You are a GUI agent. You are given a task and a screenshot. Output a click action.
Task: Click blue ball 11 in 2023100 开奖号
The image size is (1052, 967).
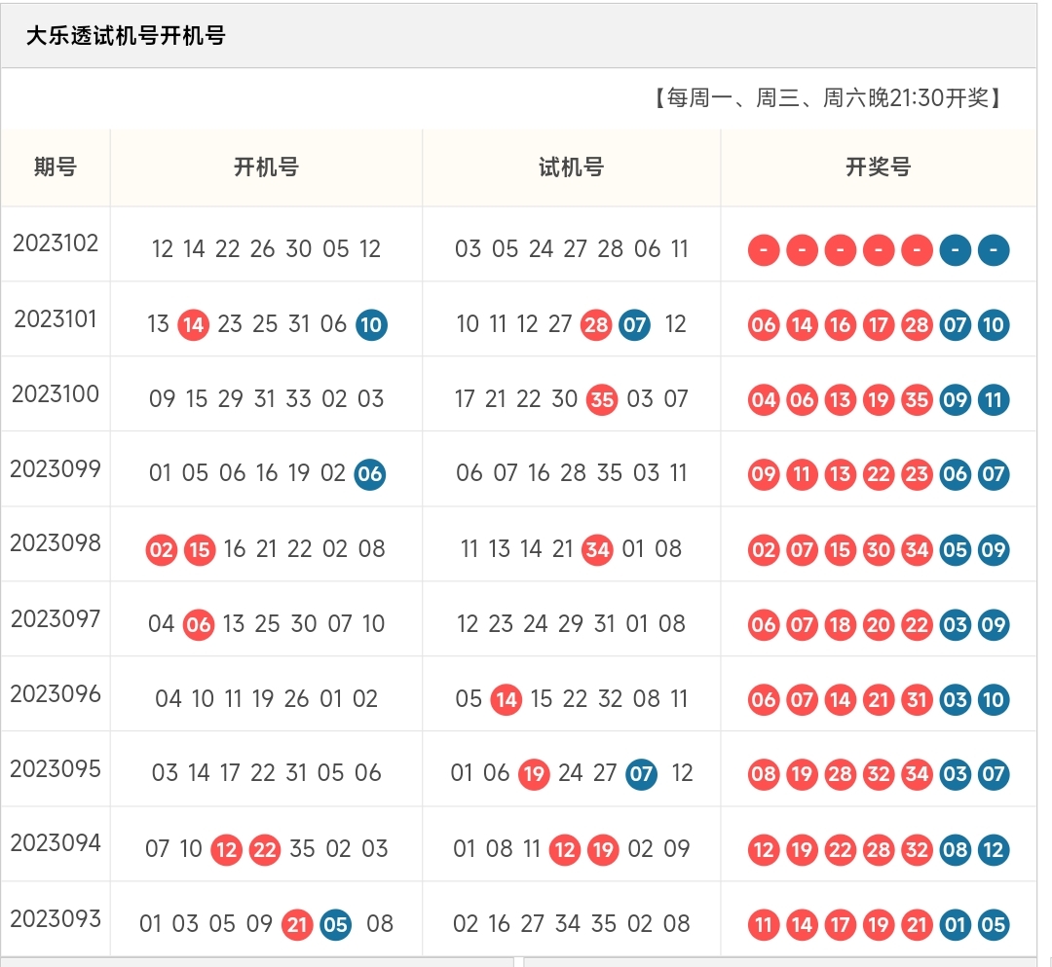(994, 400)
